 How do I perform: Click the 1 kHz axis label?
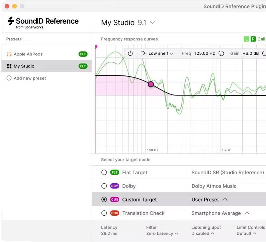pos(226,150)
